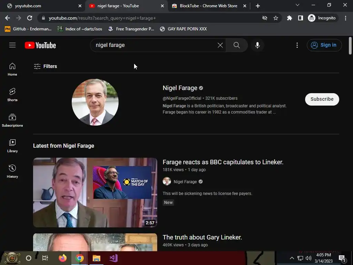The image size is (353, 265).
Task: Open the Incognito profile indicator
Action: (x=322, y=18)
